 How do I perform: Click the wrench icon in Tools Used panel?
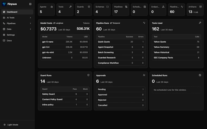(200, 23)
